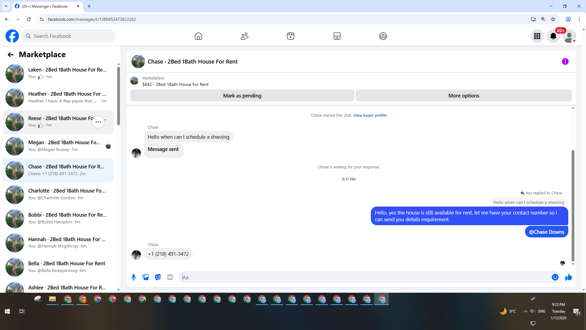This screenshot has height=330, width=586.
Task: Click the voice clip microphone icon
Action: pos(134,277)
